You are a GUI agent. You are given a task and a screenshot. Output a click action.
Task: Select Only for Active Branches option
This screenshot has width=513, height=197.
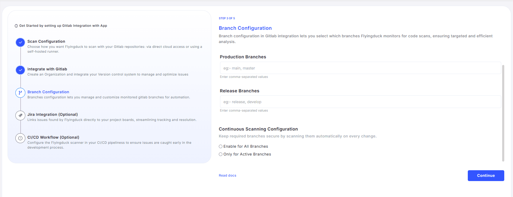[x=221, y=154]
